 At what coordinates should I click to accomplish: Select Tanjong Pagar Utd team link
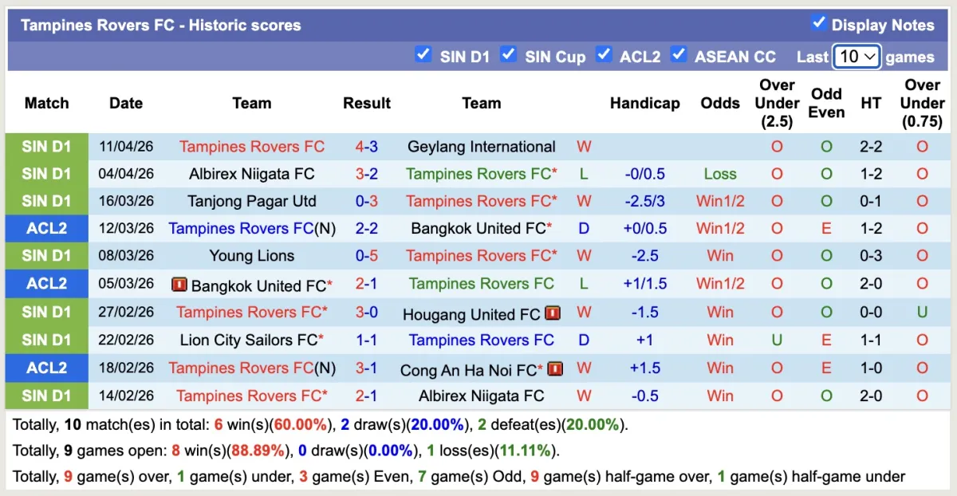tap(252, 201)
